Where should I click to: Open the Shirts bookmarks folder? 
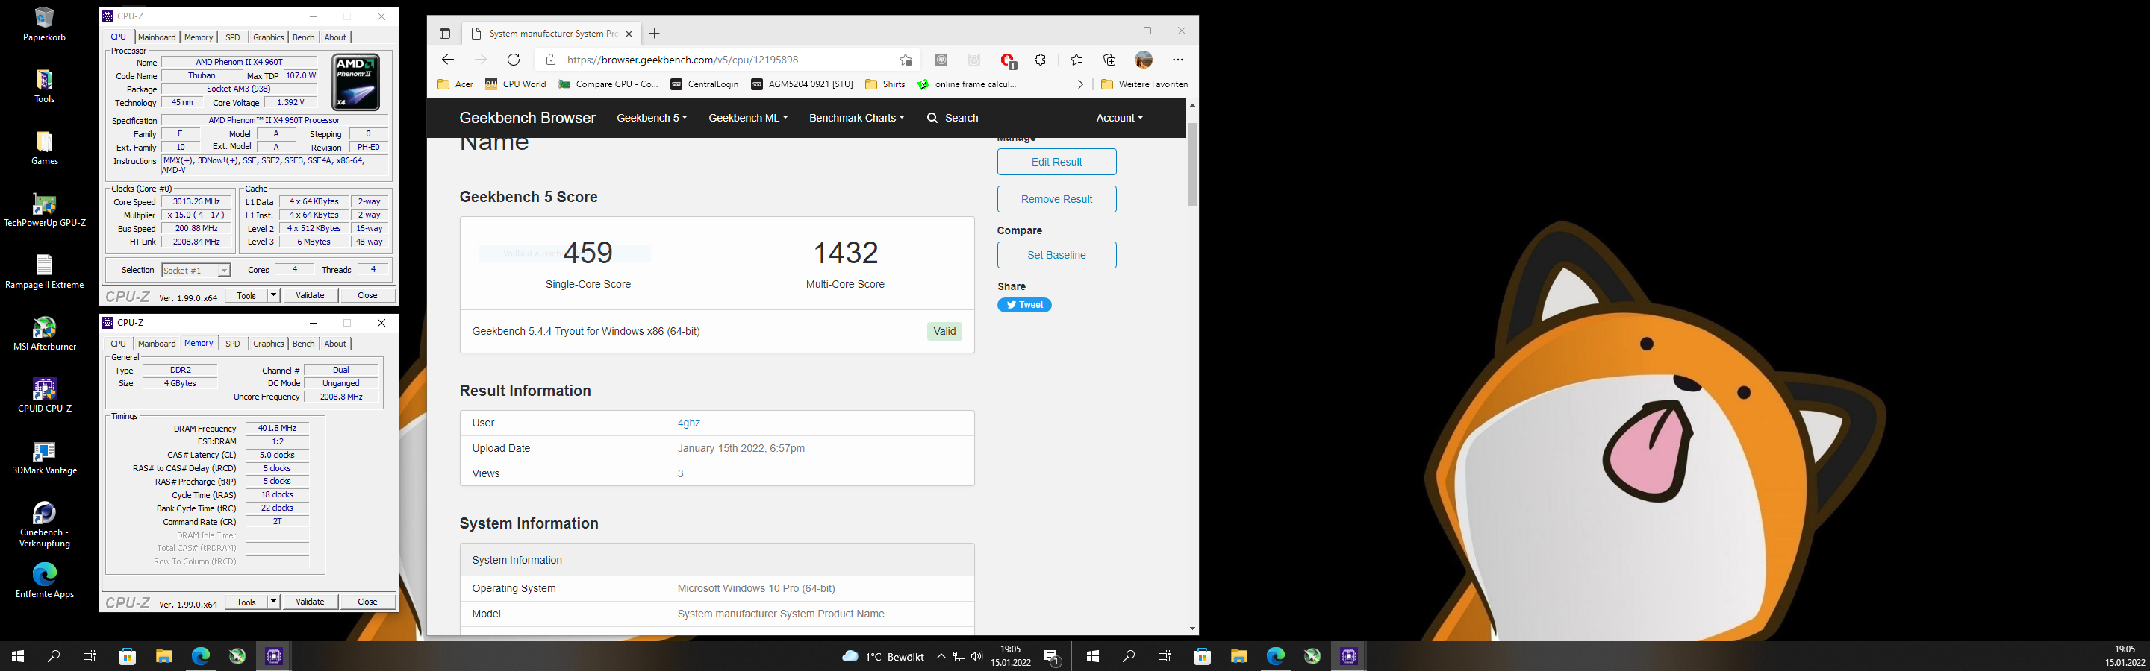click(x=885, y=84)
